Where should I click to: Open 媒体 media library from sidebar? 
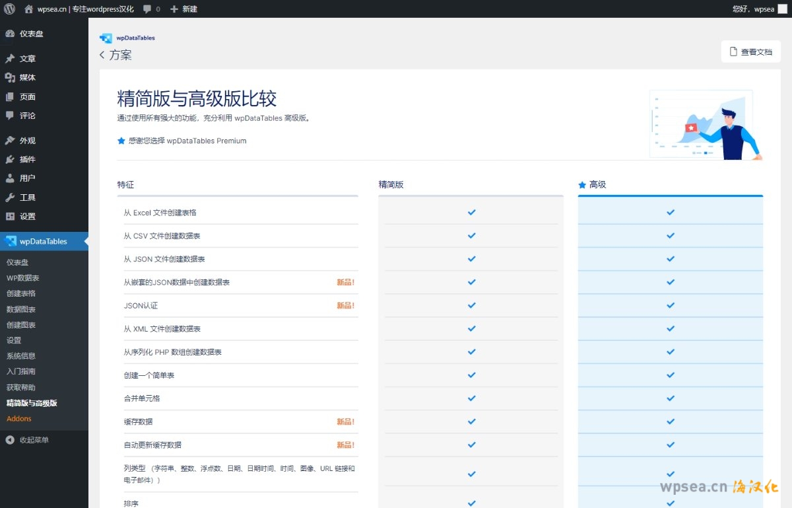27,77
